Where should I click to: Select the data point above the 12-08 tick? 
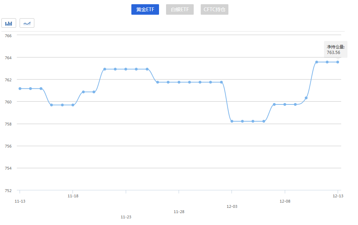click(x=285, y=104)
